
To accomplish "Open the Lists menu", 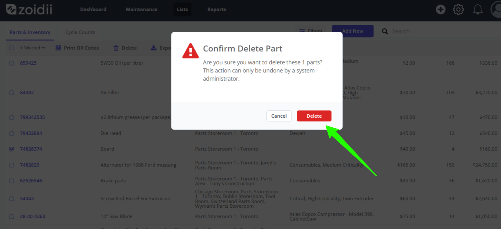I will (182, 9).
